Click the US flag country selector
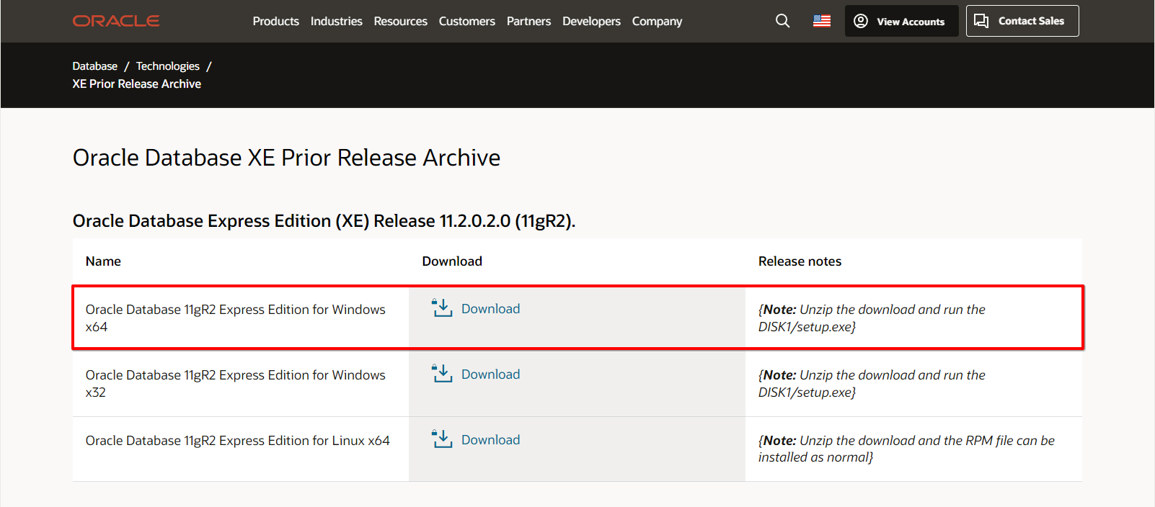Viewport: 1155px width, 507px height. (x=822, y=21)
